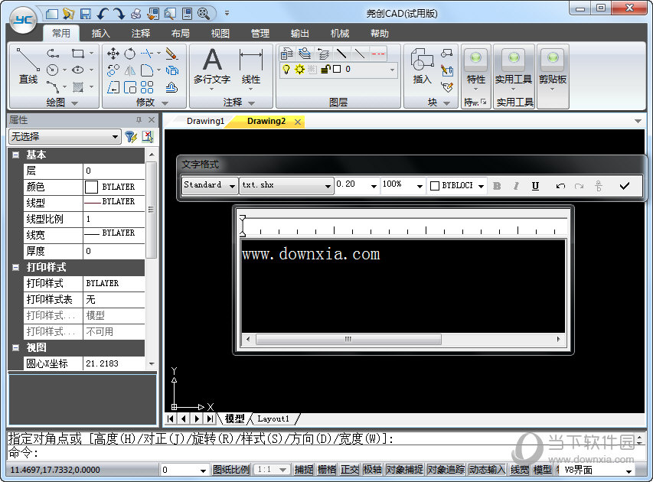Image resolution: width=653 pixels, height=482 pixels.
Task: Toggle Underline in text format toolbar
Action: pyautogui.click(x=536, y=186)
